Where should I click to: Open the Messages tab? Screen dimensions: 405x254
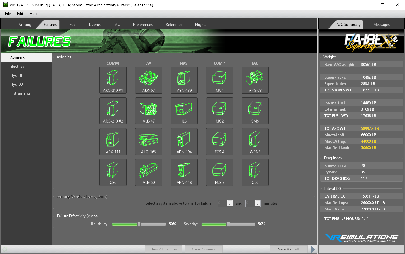(x=381, y=25)
